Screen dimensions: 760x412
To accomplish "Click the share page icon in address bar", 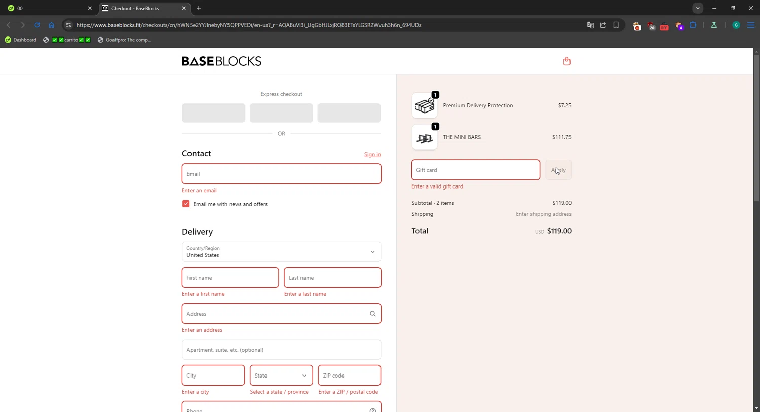I will click(603, 25).
